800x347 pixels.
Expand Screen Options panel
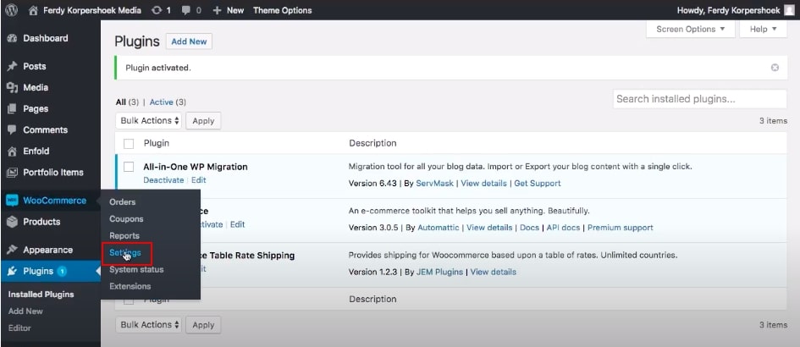coord(690,29)
